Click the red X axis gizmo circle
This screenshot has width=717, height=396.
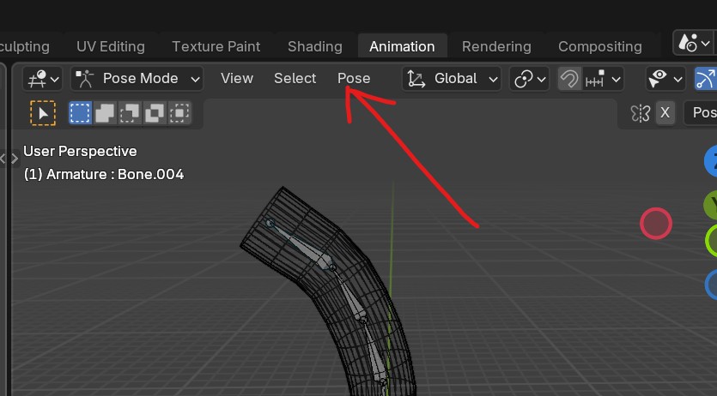655,224
